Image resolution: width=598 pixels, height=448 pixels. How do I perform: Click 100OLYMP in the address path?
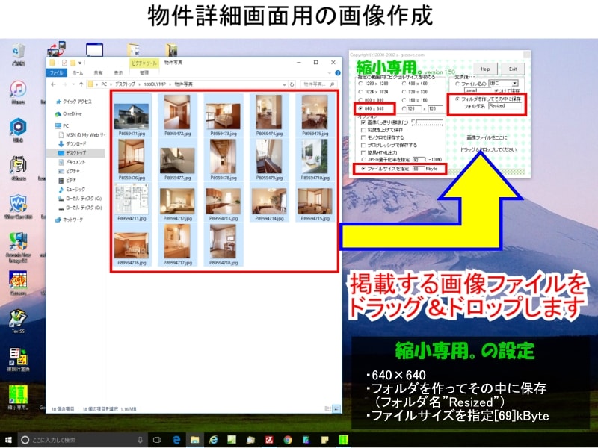[155, 84]
